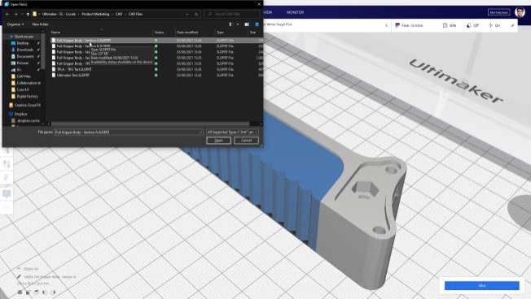Open the user account avatar
Screen dimensions: 531x299
520,12
